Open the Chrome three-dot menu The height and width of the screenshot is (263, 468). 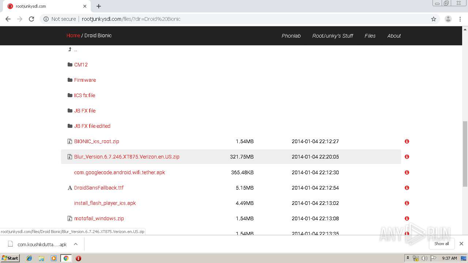pyautogui.click(x=460, y=19)
